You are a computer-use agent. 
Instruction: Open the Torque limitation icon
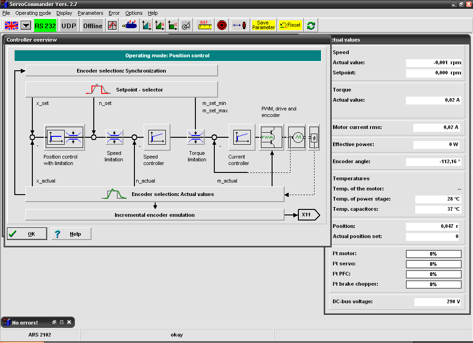(196, 137)
